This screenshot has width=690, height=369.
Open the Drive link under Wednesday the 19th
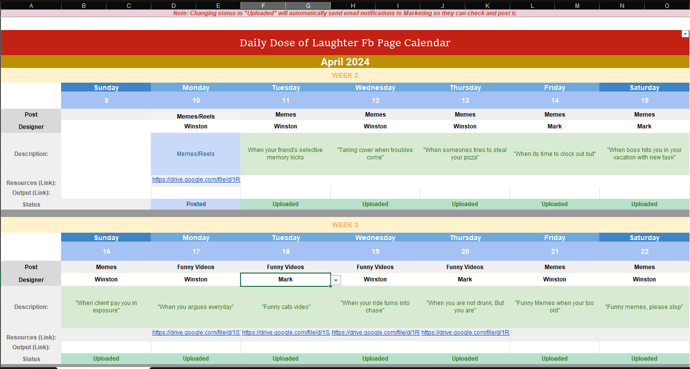click(x=376, y=333)
